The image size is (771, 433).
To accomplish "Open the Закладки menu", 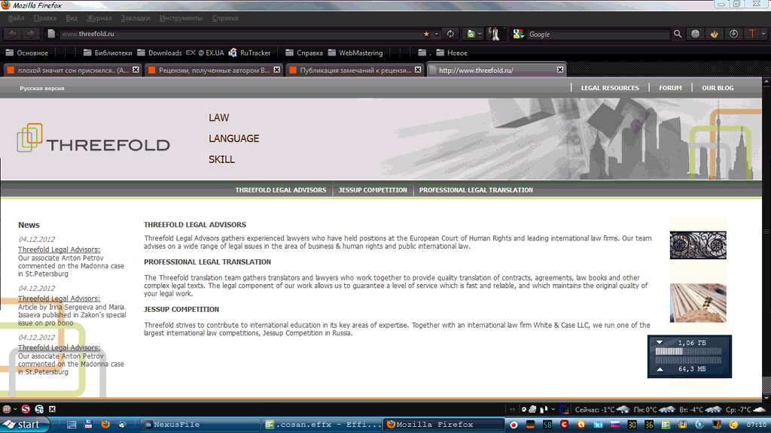I will (x=136, y=18).
